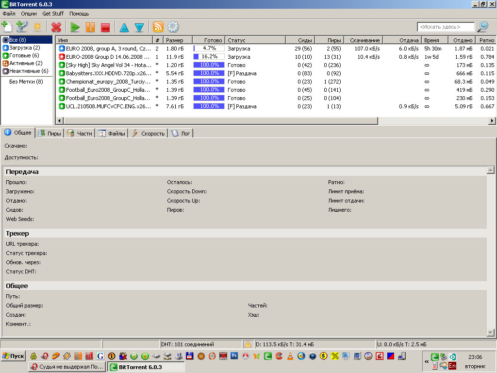Click the Пуск start button
The width and height of the screenshot is (497, 373).
point(13,356)
